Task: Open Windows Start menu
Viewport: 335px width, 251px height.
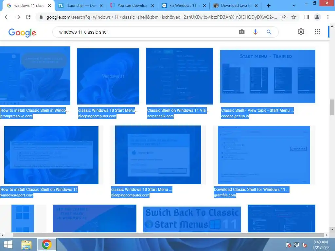Action: [8, 244]
